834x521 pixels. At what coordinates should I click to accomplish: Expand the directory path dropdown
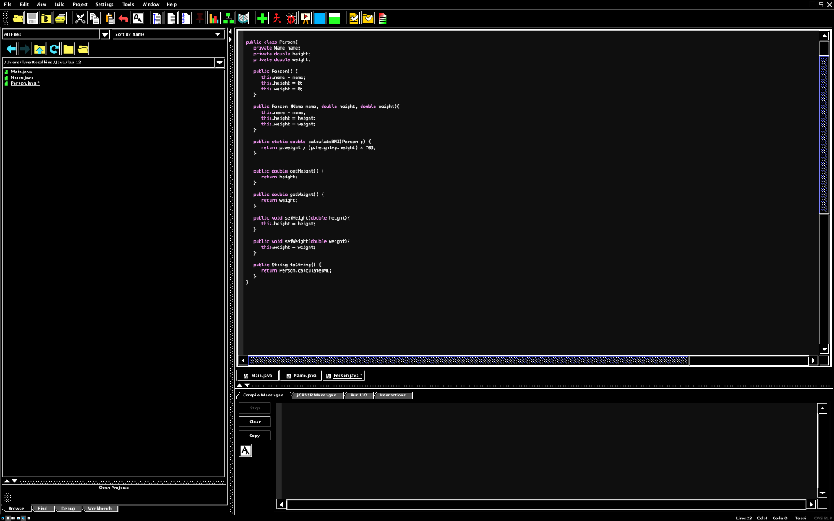tap(219, 62)
